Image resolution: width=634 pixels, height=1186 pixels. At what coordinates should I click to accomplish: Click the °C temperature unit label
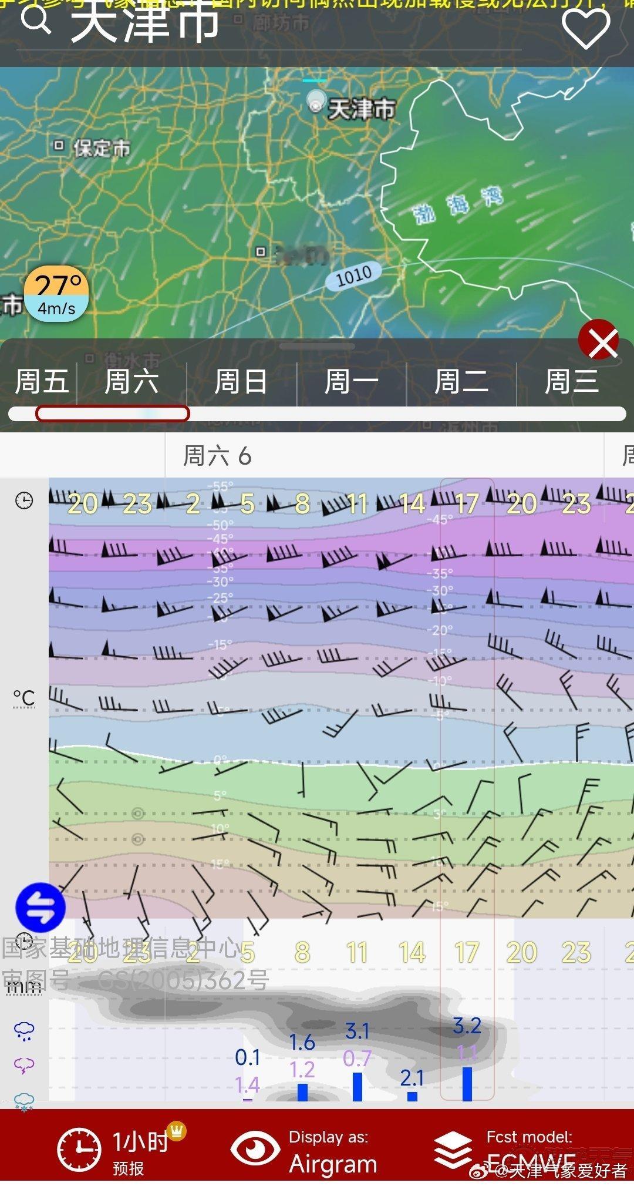point(24,698)
